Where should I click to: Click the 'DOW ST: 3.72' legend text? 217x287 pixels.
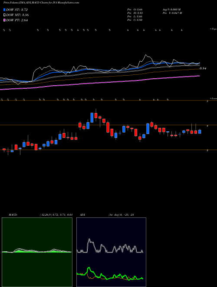click(17, 10)
